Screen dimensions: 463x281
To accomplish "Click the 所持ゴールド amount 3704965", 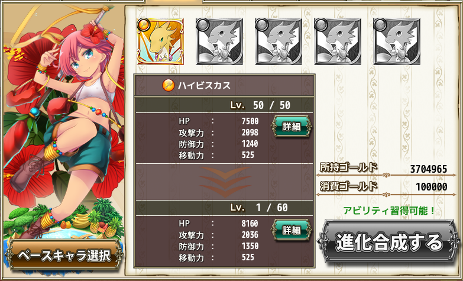I will click(429, 169).
